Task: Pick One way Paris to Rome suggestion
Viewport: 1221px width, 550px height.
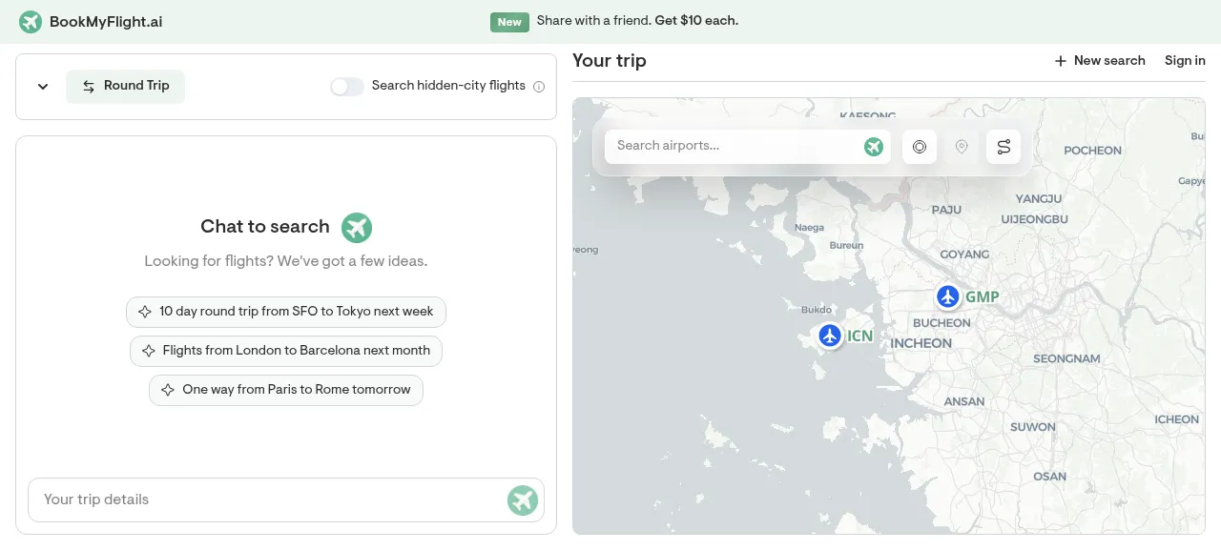Action: click(x=286, y=390)
